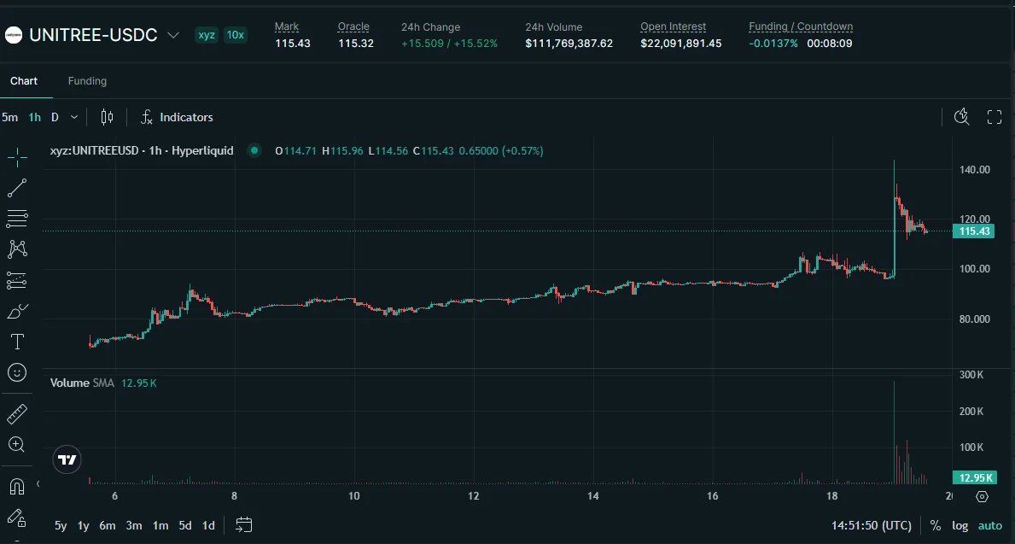Click the 24h Volume value $111,769,387.62

[569, 44]
